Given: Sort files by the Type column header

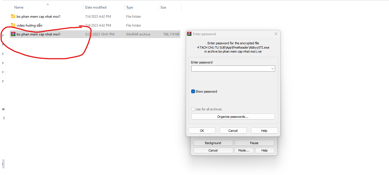Looking at the screenshot, I should (x=130, y=7).
